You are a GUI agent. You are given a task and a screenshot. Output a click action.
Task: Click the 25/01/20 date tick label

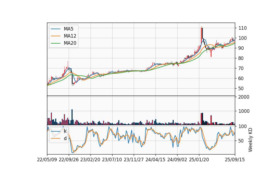[199, 160]
